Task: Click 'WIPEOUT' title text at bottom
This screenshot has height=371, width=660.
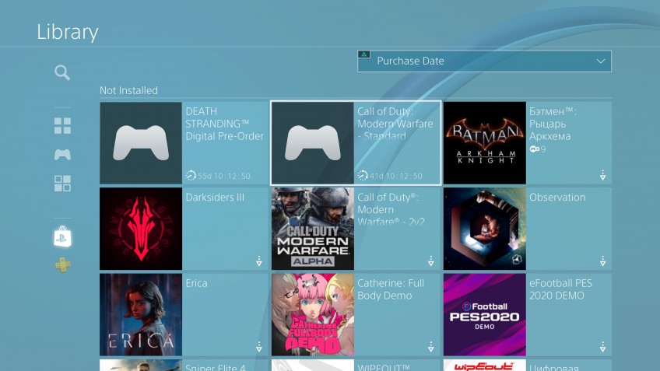Action: pos(384,367)
